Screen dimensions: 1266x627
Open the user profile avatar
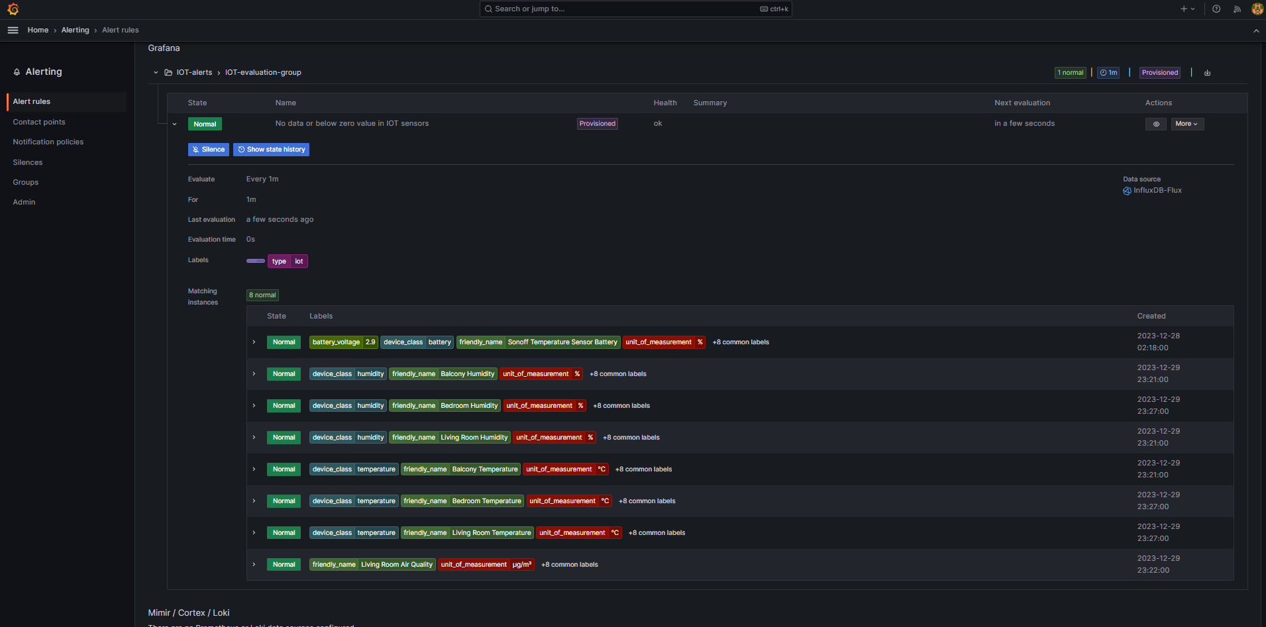coord(1257,9)
